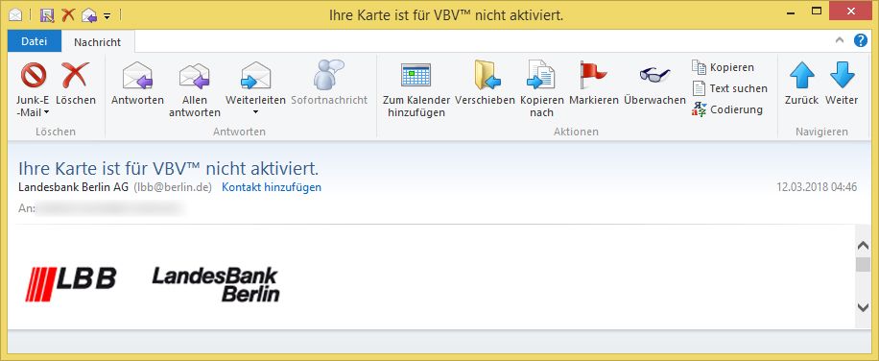879x361 pixels.
Task: Click the reply envelope icon in quick access toolbar
Action: pyautogui.click(x=88, y=15)
